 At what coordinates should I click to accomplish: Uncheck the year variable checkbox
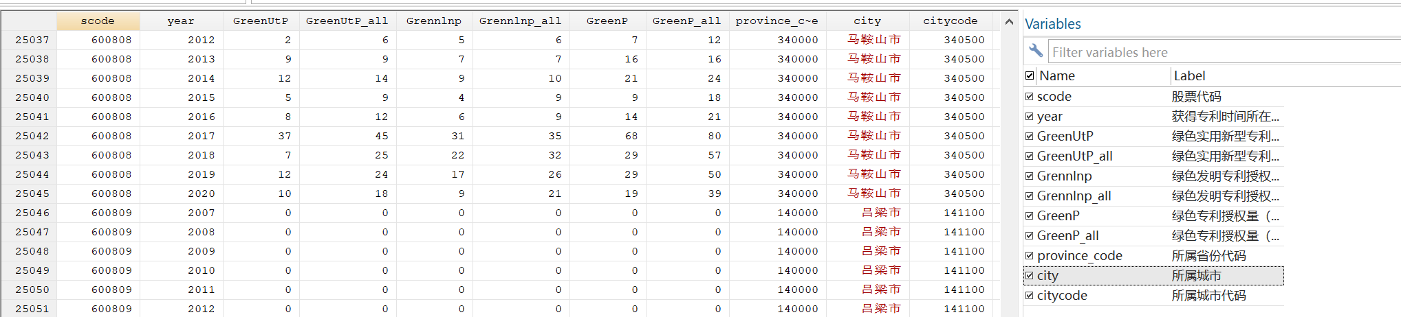pos(1030,117)
